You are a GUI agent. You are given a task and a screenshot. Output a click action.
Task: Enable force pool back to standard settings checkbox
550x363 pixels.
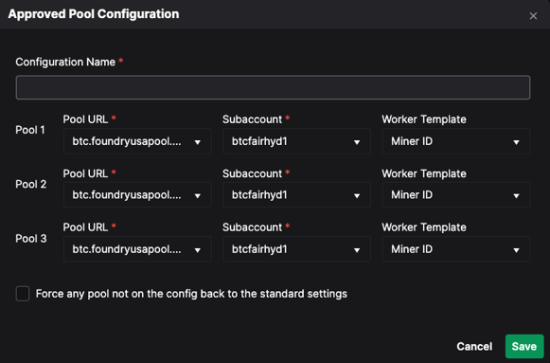(x=23, y=294)
